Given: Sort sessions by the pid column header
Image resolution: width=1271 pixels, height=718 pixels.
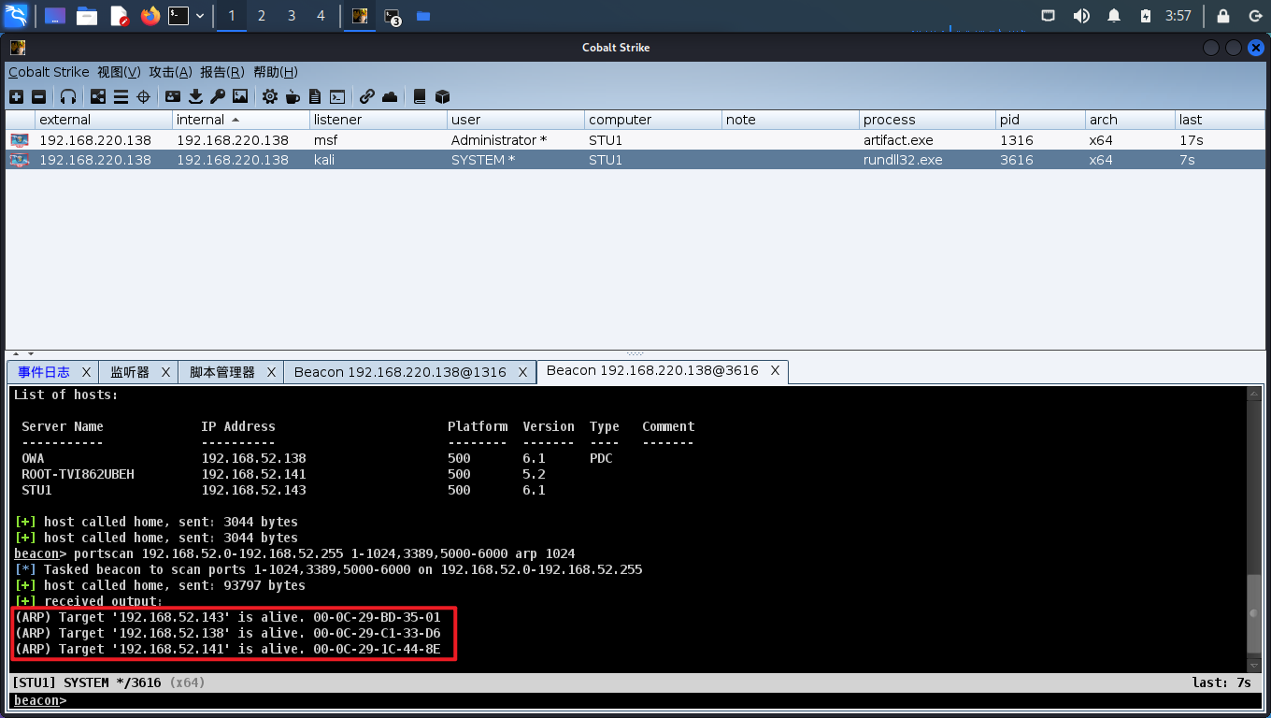Looking at the screenshot, I should [1040, 120].
